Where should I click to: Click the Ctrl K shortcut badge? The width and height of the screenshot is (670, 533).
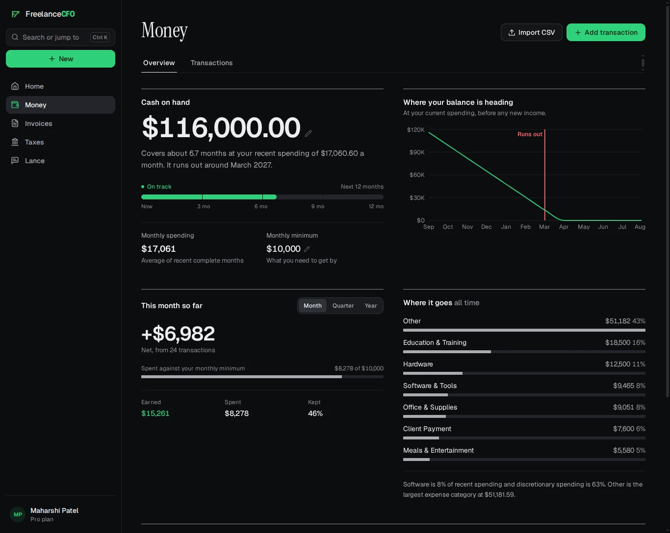(x=100, y=37)
